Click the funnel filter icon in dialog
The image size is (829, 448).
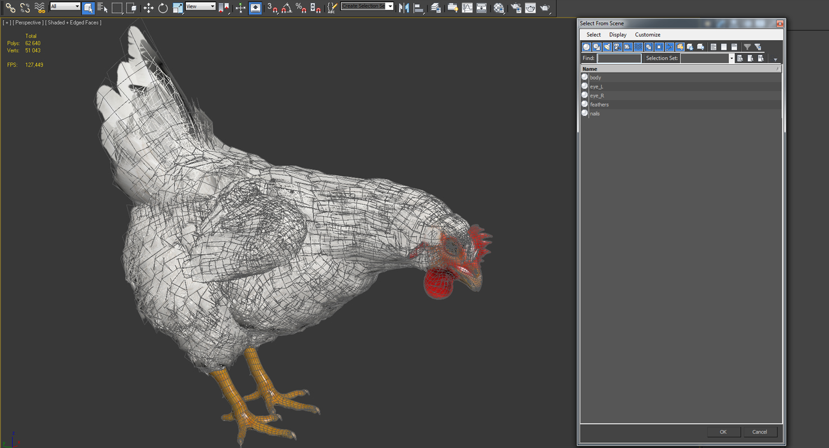[x=747, y=47]
